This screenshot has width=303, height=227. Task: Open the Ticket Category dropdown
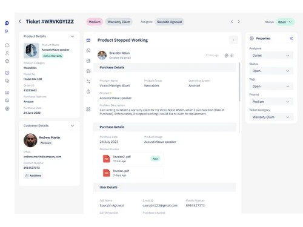pos(271,117)
